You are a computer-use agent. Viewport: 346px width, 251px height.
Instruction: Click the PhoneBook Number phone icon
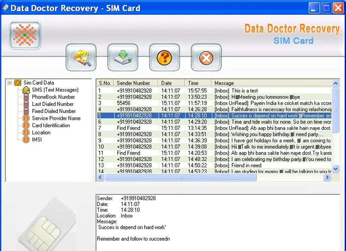(x=26, y=97)
